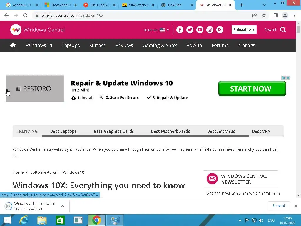
Task: Open Windows Central Facebook page icon
Action: coord(180,30)
